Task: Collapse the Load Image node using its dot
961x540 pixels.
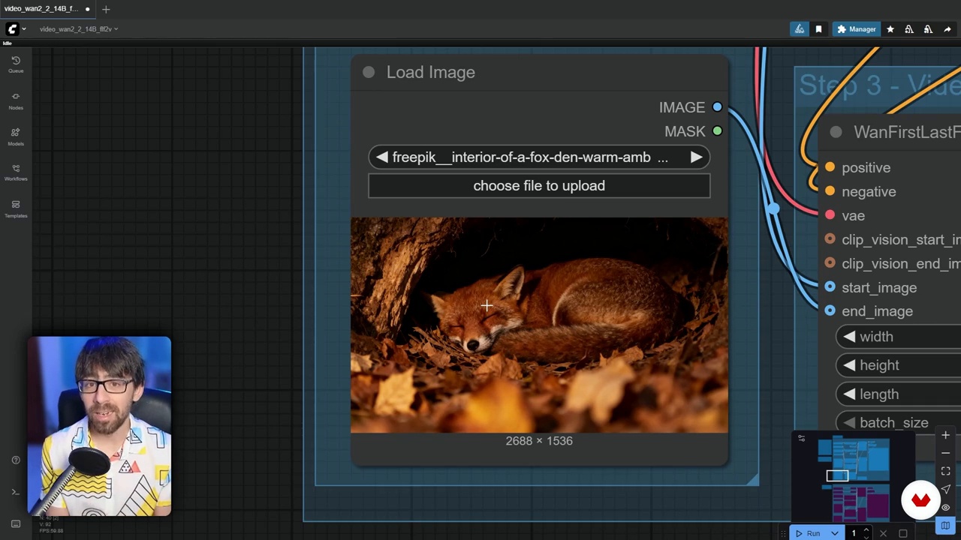Action: tap(369, 72)
